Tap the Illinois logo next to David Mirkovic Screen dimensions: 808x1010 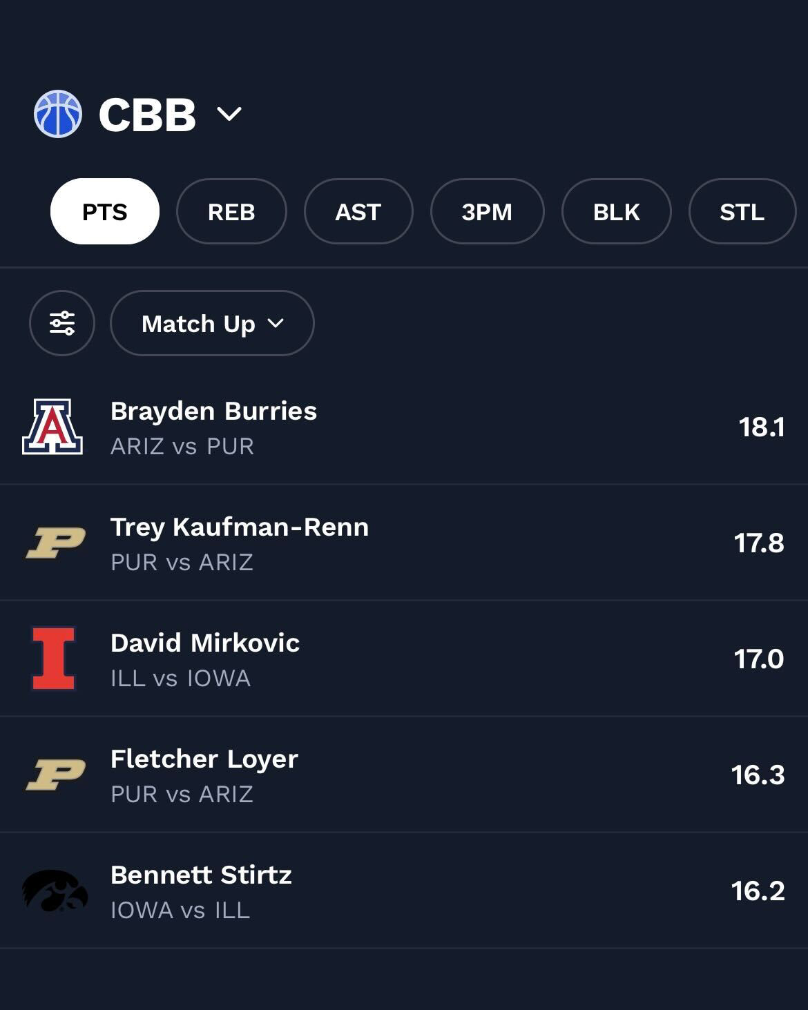[x=54, y=659]
